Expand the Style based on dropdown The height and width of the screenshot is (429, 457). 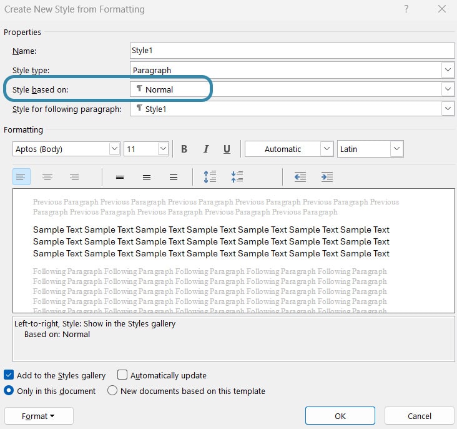(448, 89)
